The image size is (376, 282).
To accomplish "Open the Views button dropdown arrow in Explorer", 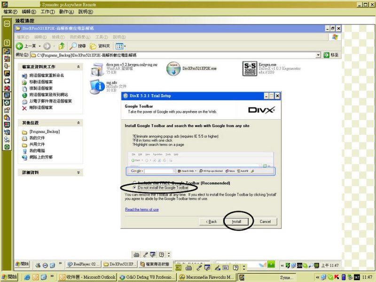I will pos(125,46).
